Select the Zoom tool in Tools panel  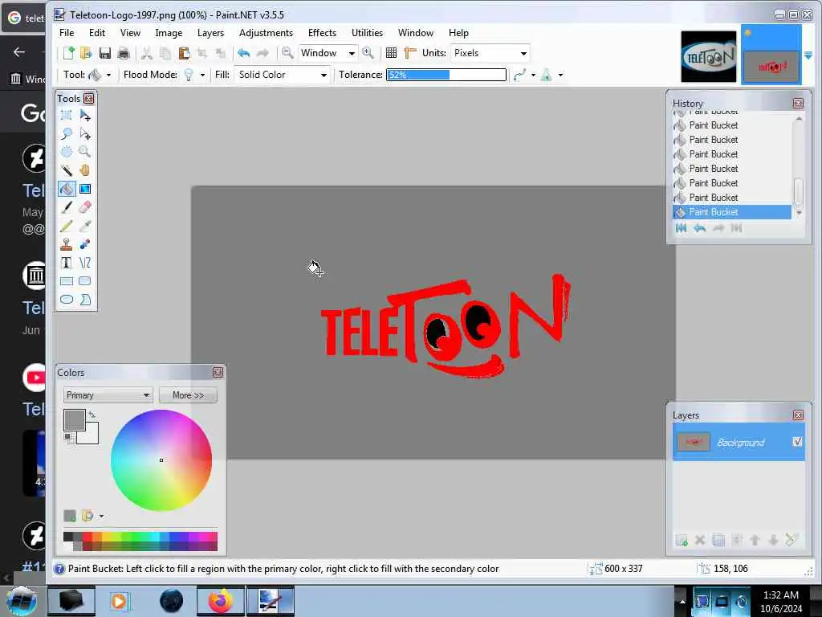coord(85,152)
